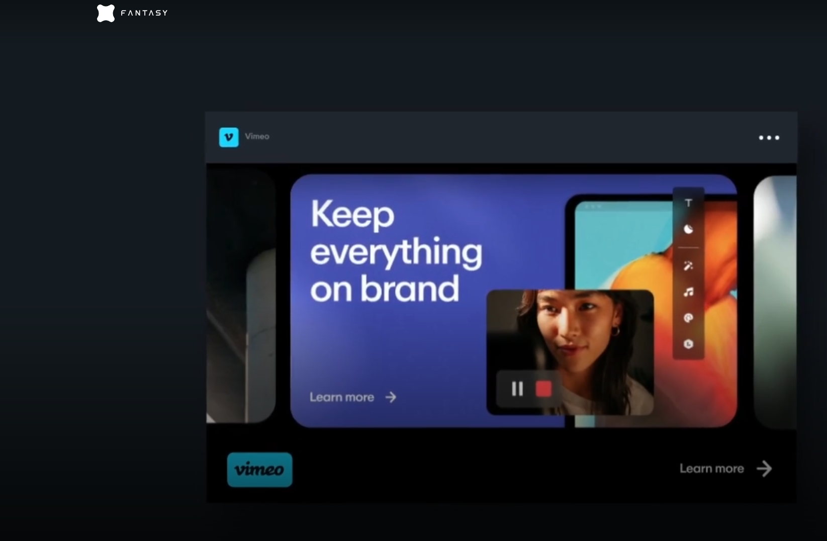Viewport: 827px width, 541px height.
Task: Click the Fantasy logo icon
Action: [x=106, y=13]
